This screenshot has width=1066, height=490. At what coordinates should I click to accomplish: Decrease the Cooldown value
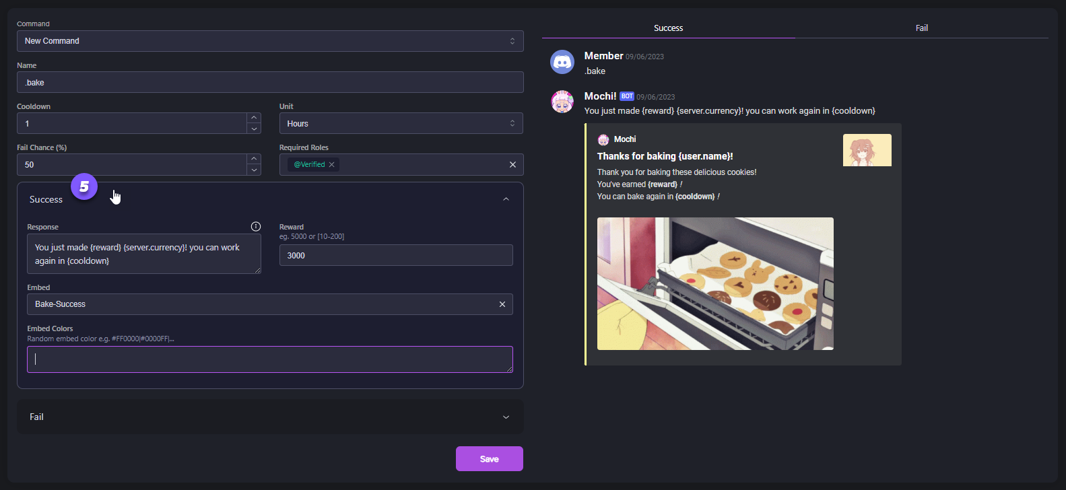point(254,129)
